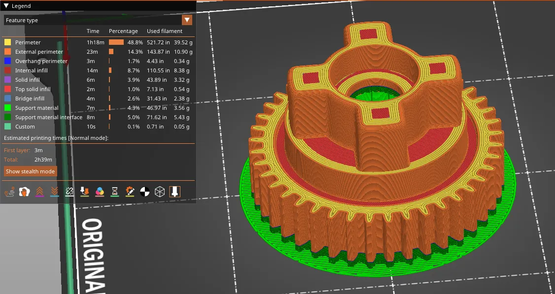Toggle tool changes markers

(85, 191)
